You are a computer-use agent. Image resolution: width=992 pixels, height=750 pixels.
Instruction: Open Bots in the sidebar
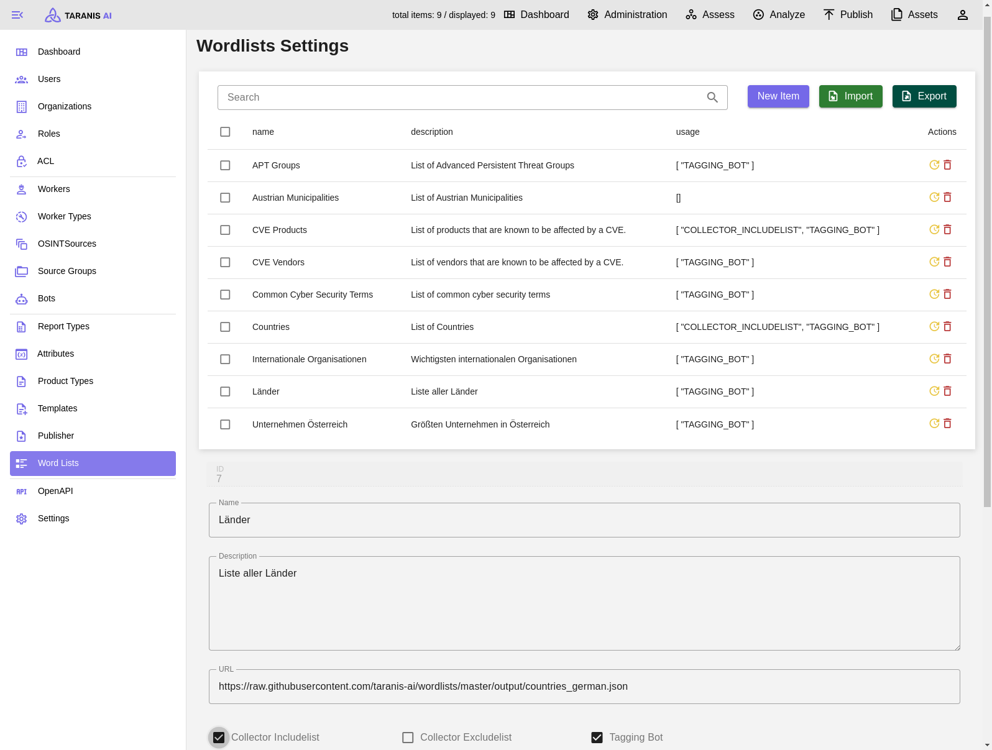[x=93, y=298]
